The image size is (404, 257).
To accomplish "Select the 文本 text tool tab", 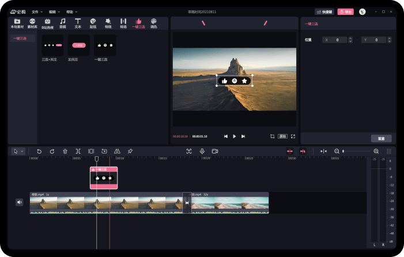I will 78,23.
